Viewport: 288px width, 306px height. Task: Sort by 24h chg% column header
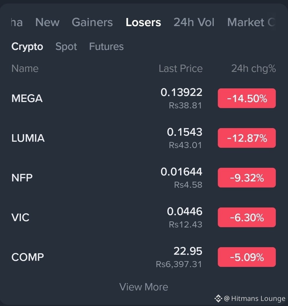[253, 68]
